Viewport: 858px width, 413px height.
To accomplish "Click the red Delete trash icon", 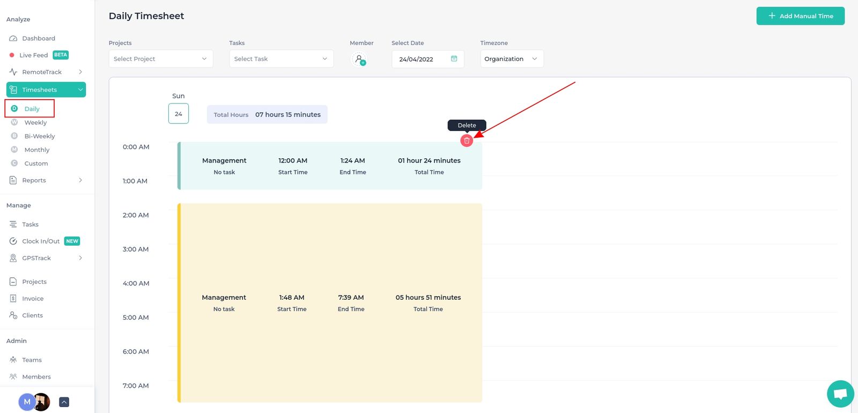I will point(467,141).
